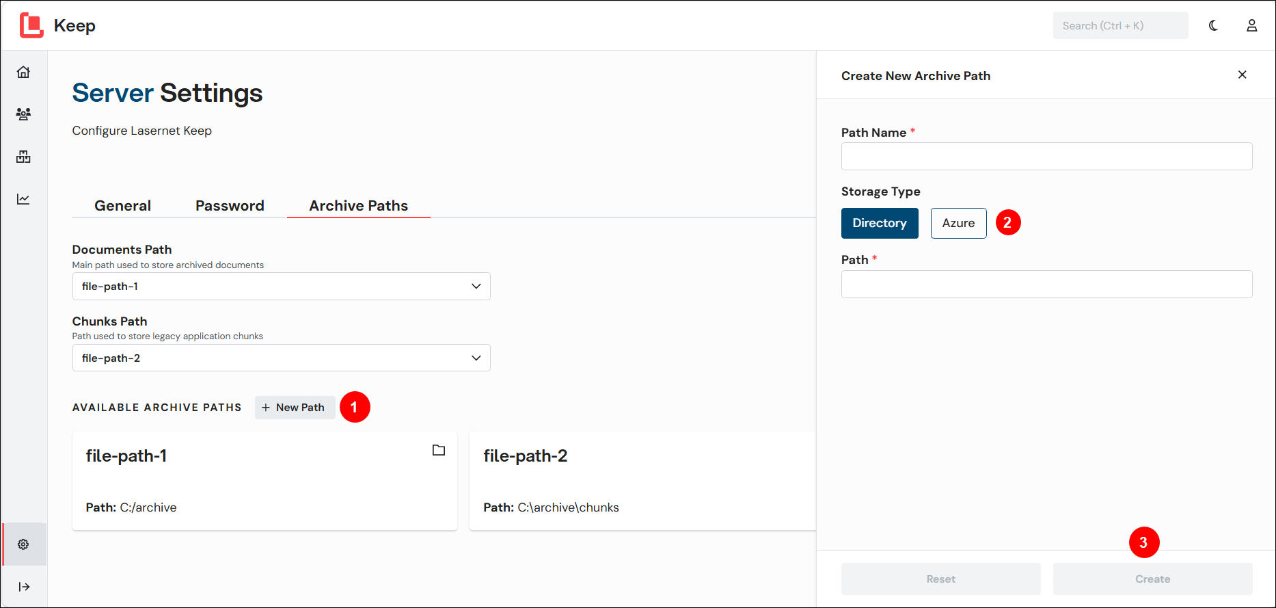Click the Chunks Path label
Screen dimensions: 1276x608
point(110,321)
